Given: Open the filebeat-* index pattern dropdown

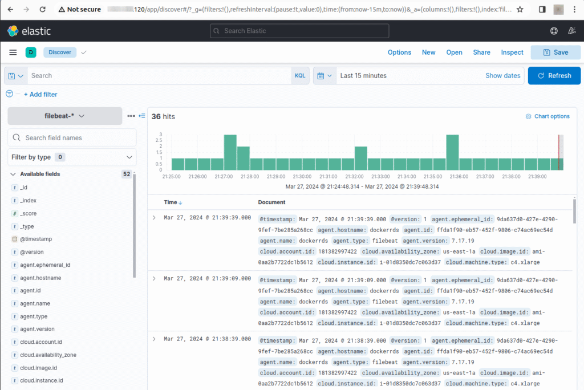Looking at the screenshot, I should point(65,116).
